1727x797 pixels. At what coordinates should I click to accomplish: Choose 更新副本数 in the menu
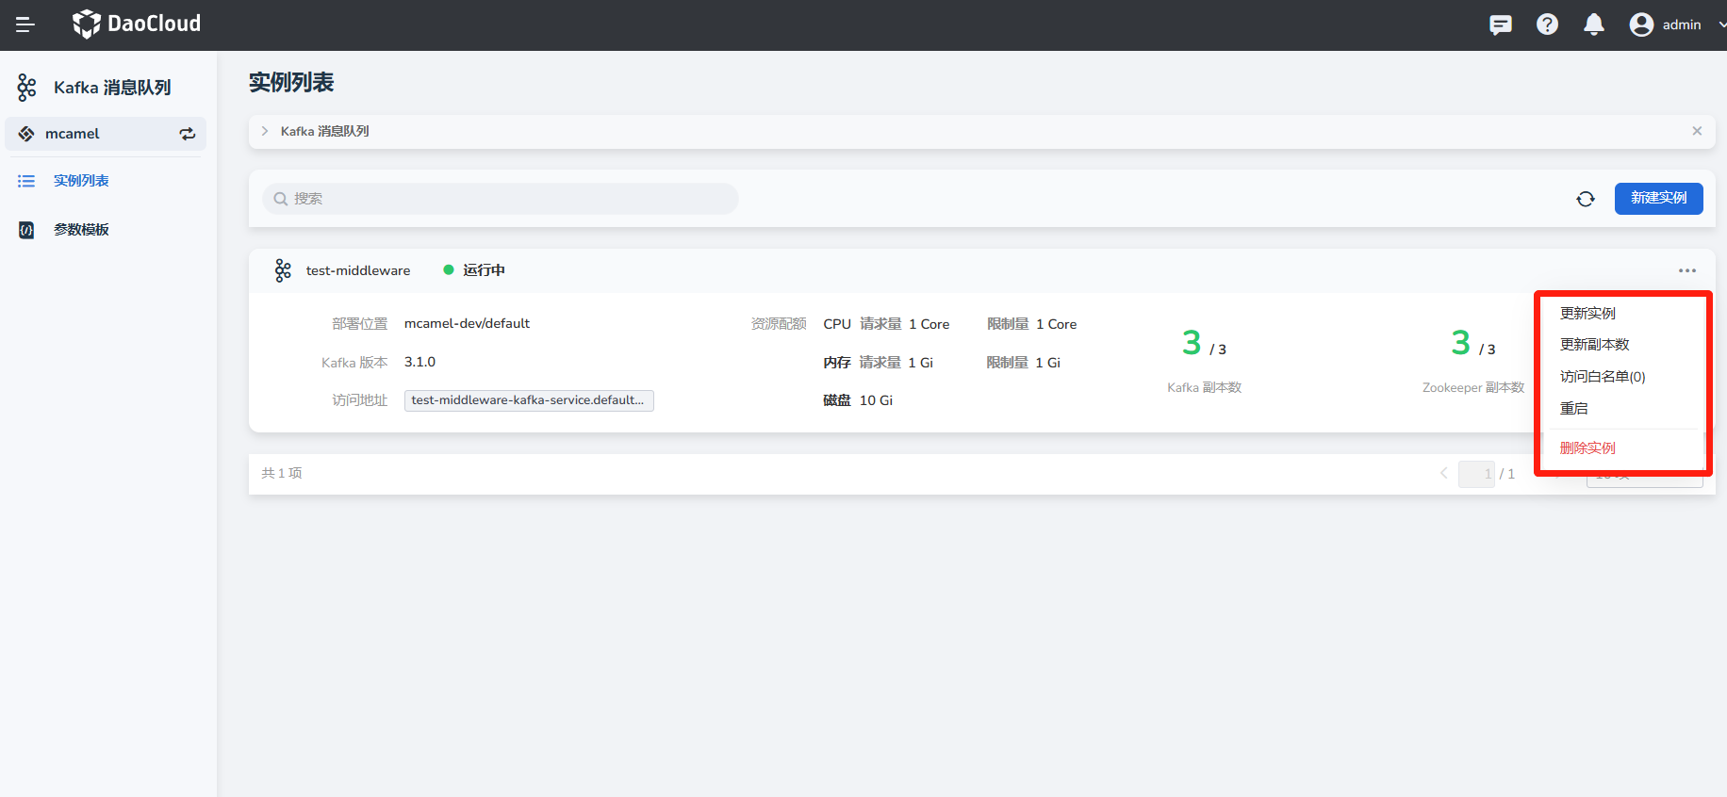(1594, 345)
